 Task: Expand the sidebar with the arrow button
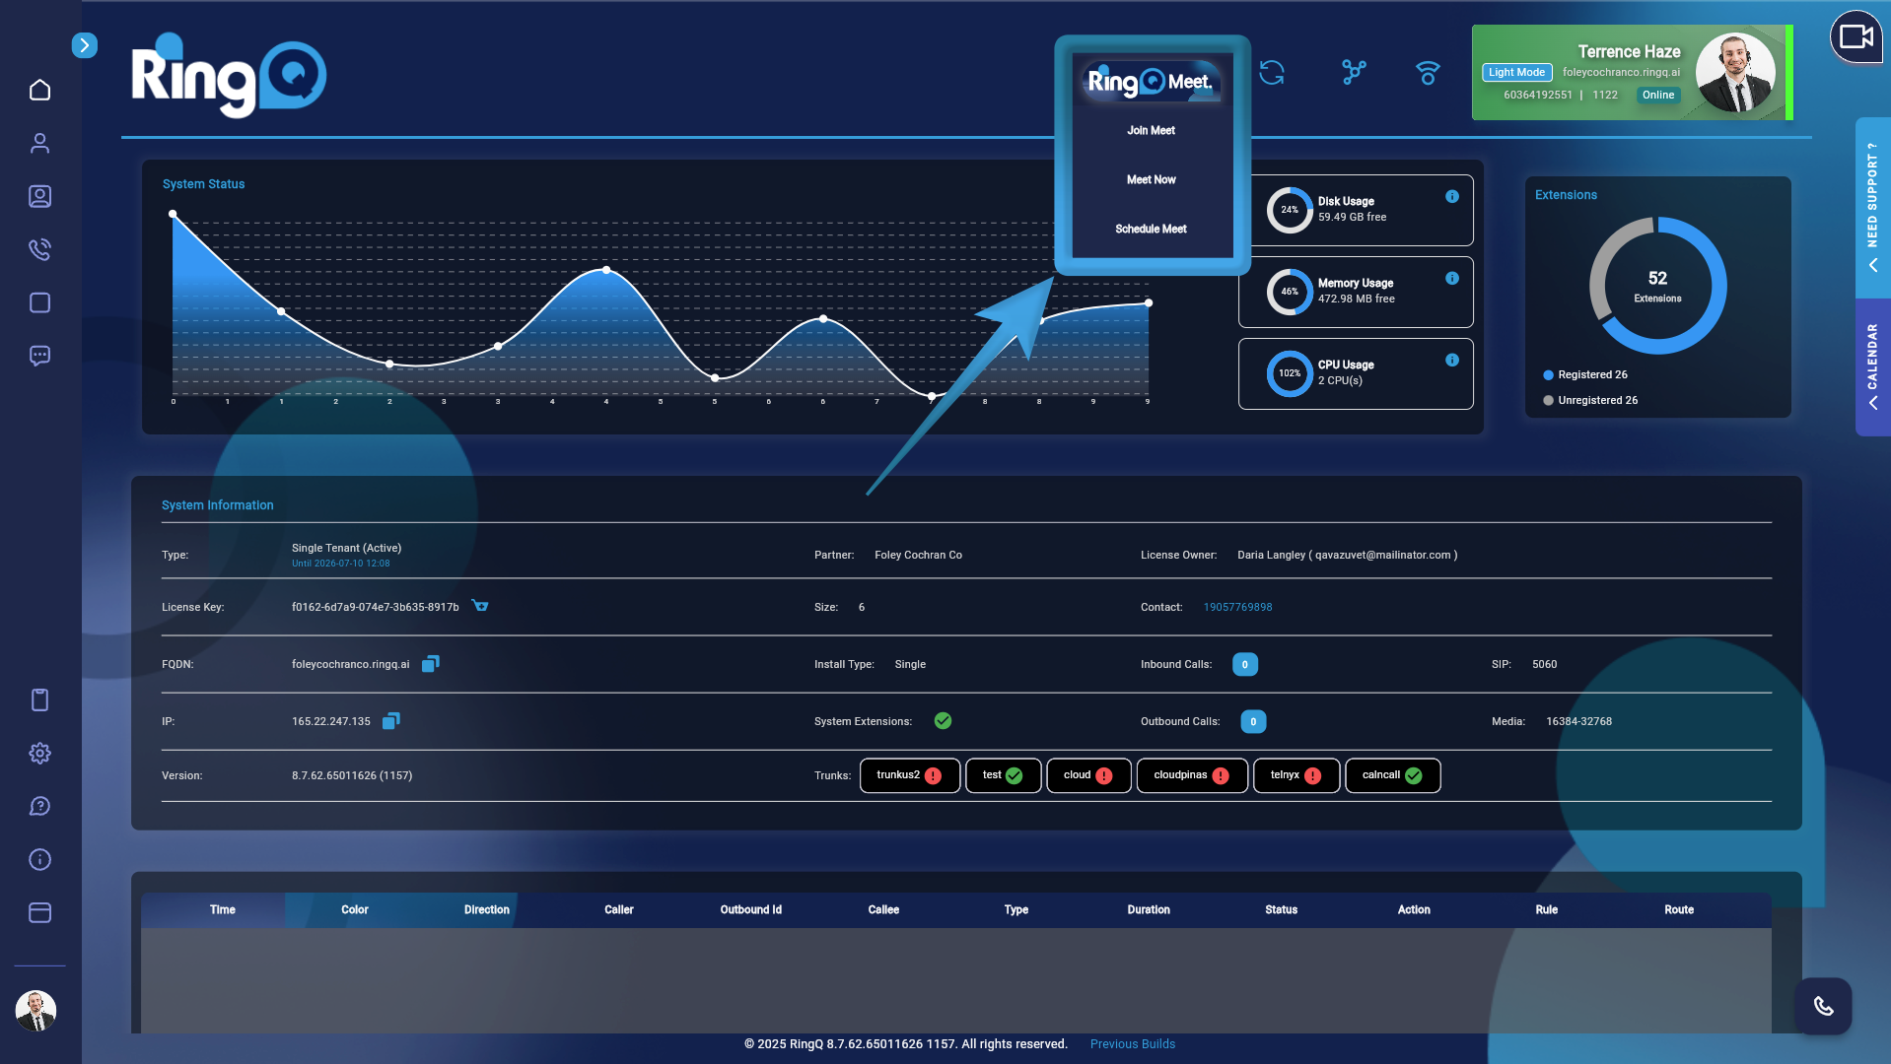point(85,45)
